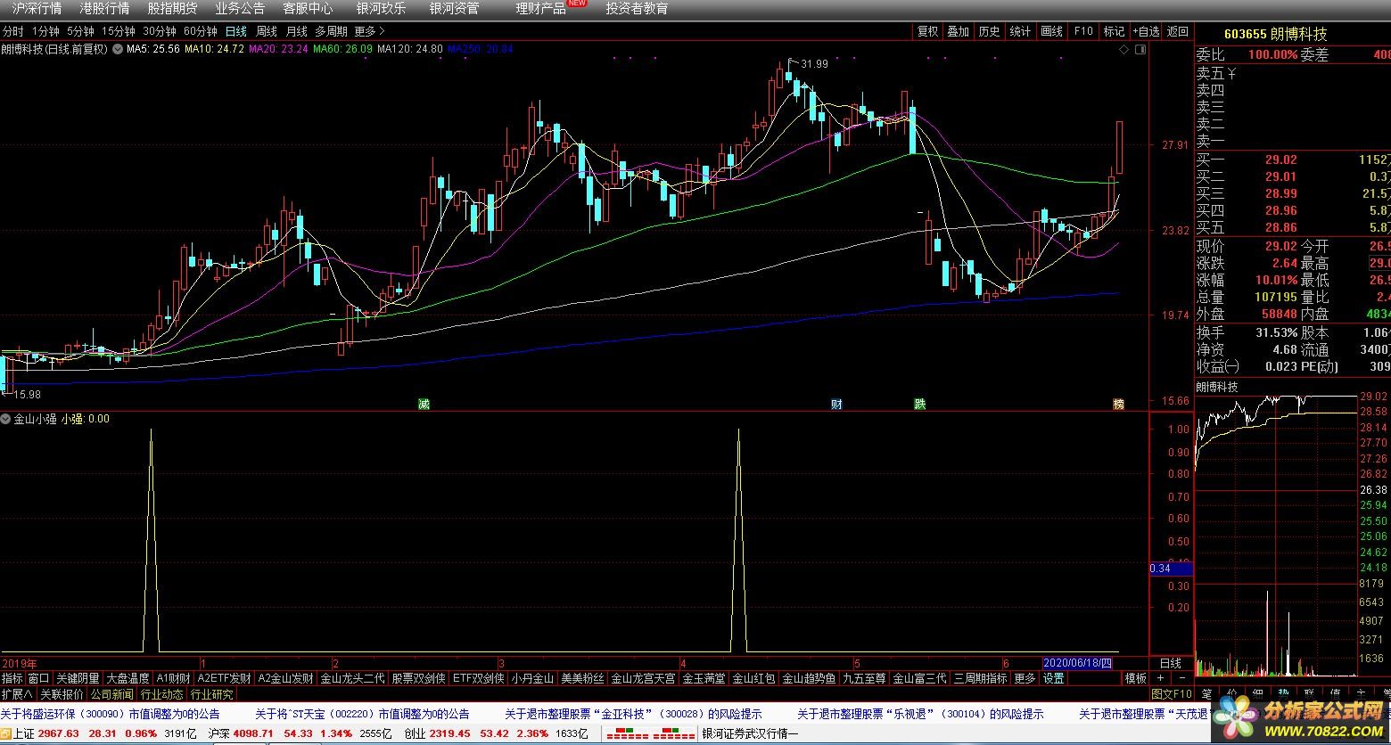Open 股指期货 menu
The height and width of the screenshot is (745, 1391).
172,9
